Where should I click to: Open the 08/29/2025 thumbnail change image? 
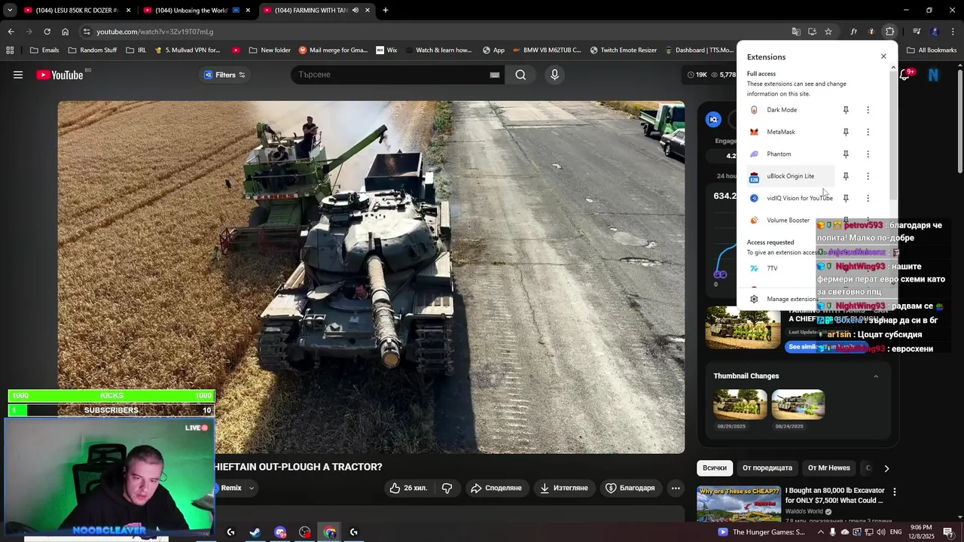[x=740, y=404]
